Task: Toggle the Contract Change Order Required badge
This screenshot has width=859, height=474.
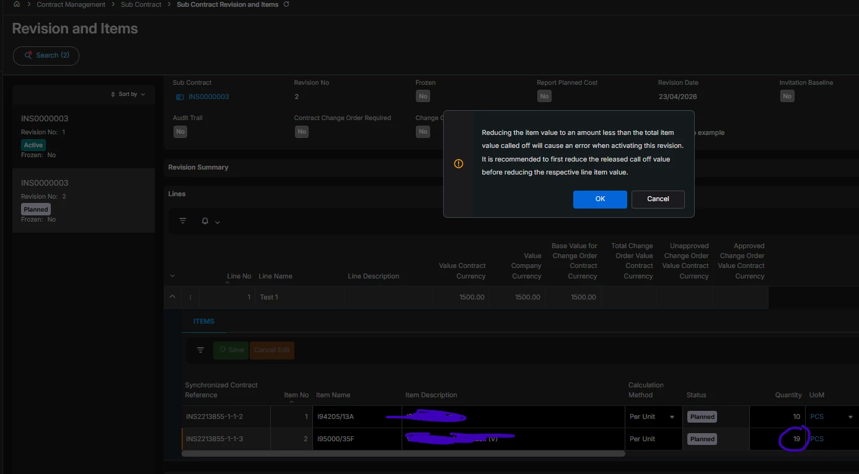Action: coord(302,132)
